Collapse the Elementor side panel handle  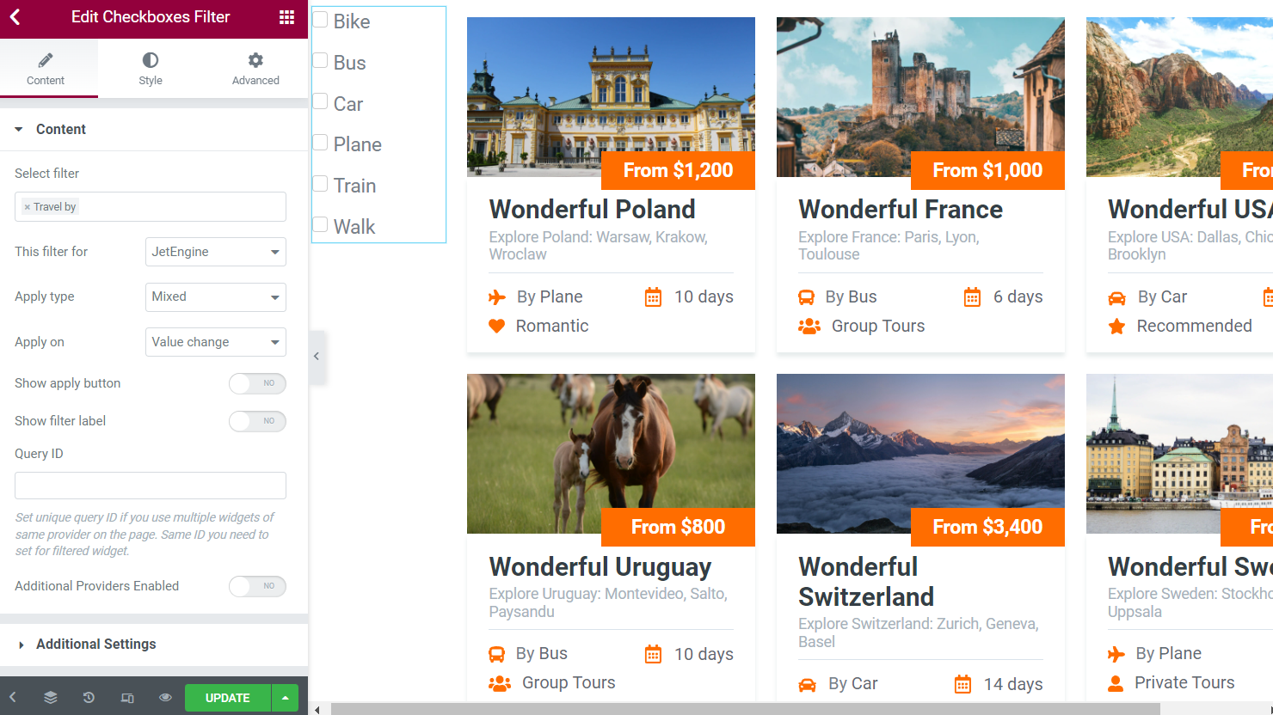coord(317,357)
